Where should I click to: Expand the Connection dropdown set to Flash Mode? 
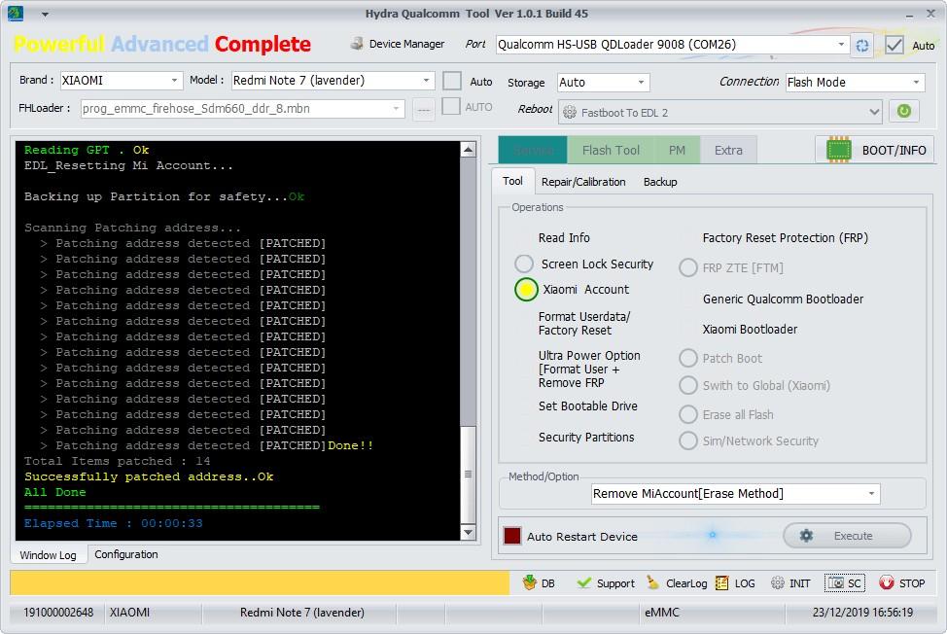pyautogui.click(x=916, y=82)
